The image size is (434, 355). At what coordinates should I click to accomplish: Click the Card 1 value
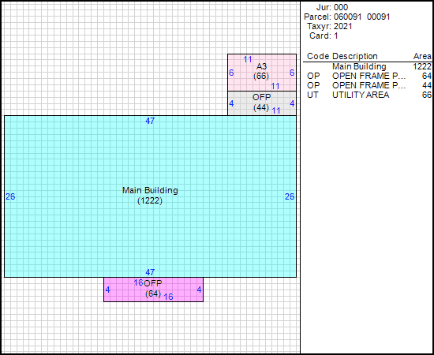[x=336, y=35]
